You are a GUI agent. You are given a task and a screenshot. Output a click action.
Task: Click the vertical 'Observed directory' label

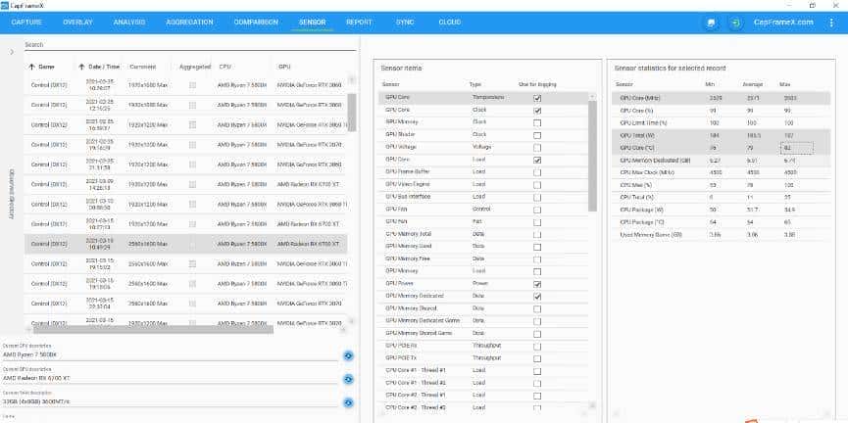[x=12, y=195]
